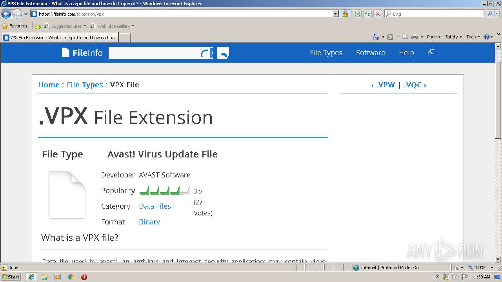502x282 pixels.
Task: Open the Page menu
Action: (x=434, y=37)
